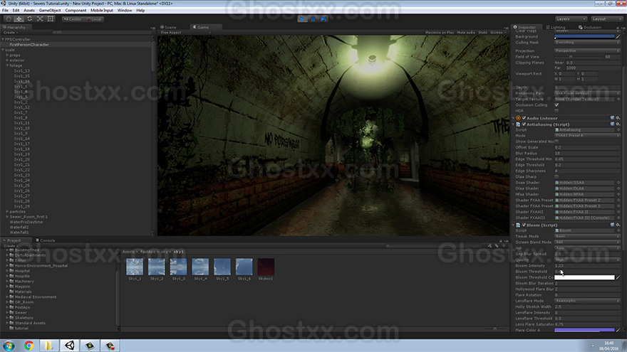This screenshot has height=352, width=627.
Task: Collapse the foliage group in Hierarchy
Action: [7, 65]
